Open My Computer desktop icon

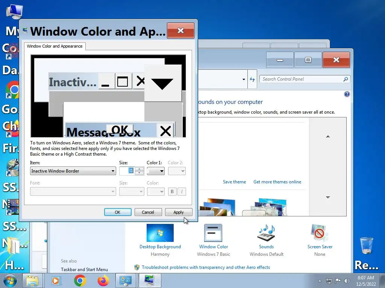(14, 12)
